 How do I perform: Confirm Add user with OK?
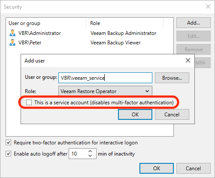coord(135,114)
